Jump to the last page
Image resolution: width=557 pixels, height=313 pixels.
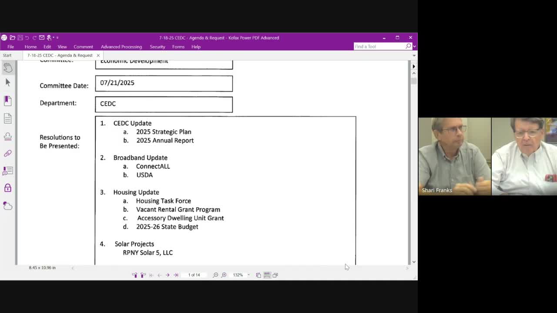point(176,275)
